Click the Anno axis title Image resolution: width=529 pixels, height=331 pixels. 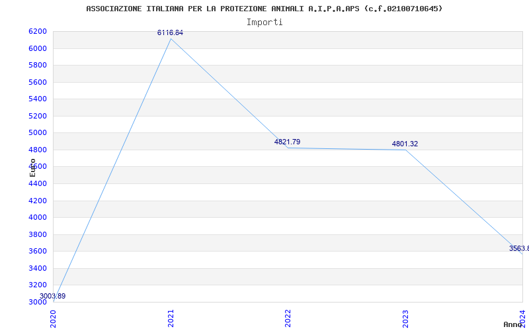click(512, 324)
